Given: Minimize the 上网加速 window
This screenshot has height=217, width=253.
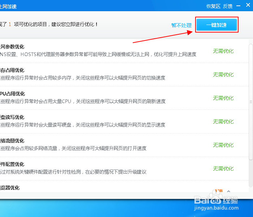Looking at the screenshot, I should [238, 6].
